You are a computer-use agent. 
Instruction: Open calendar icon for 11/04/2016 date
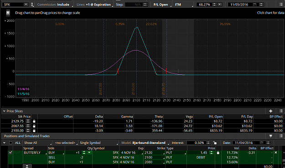point(261,143)
